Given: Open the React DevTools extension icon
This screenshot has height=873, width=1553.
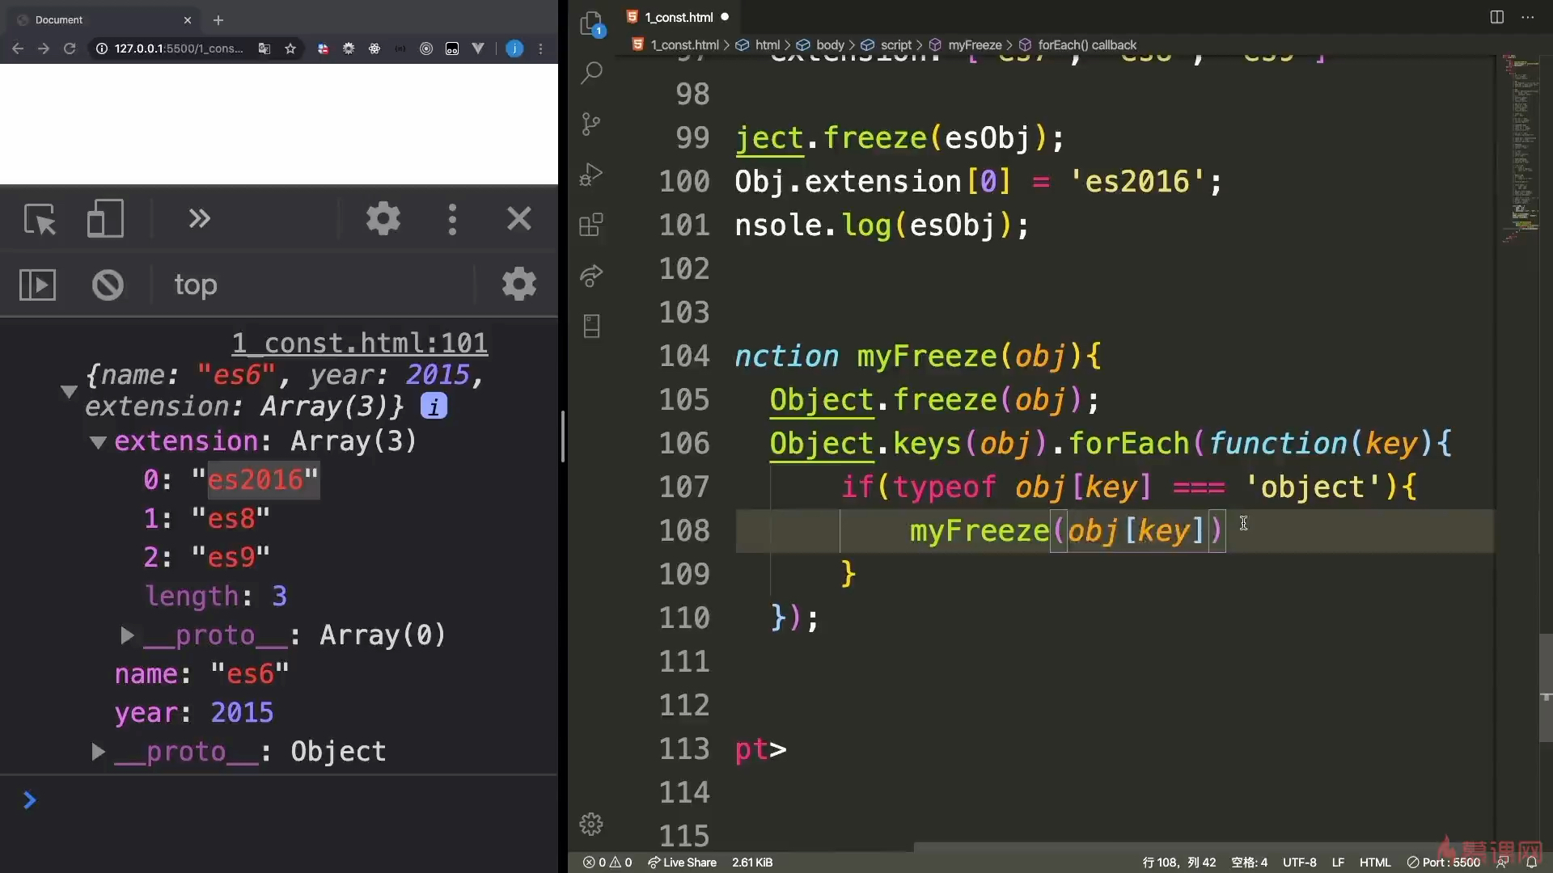Looking at the screenshot, I should [x=374, y=48].
